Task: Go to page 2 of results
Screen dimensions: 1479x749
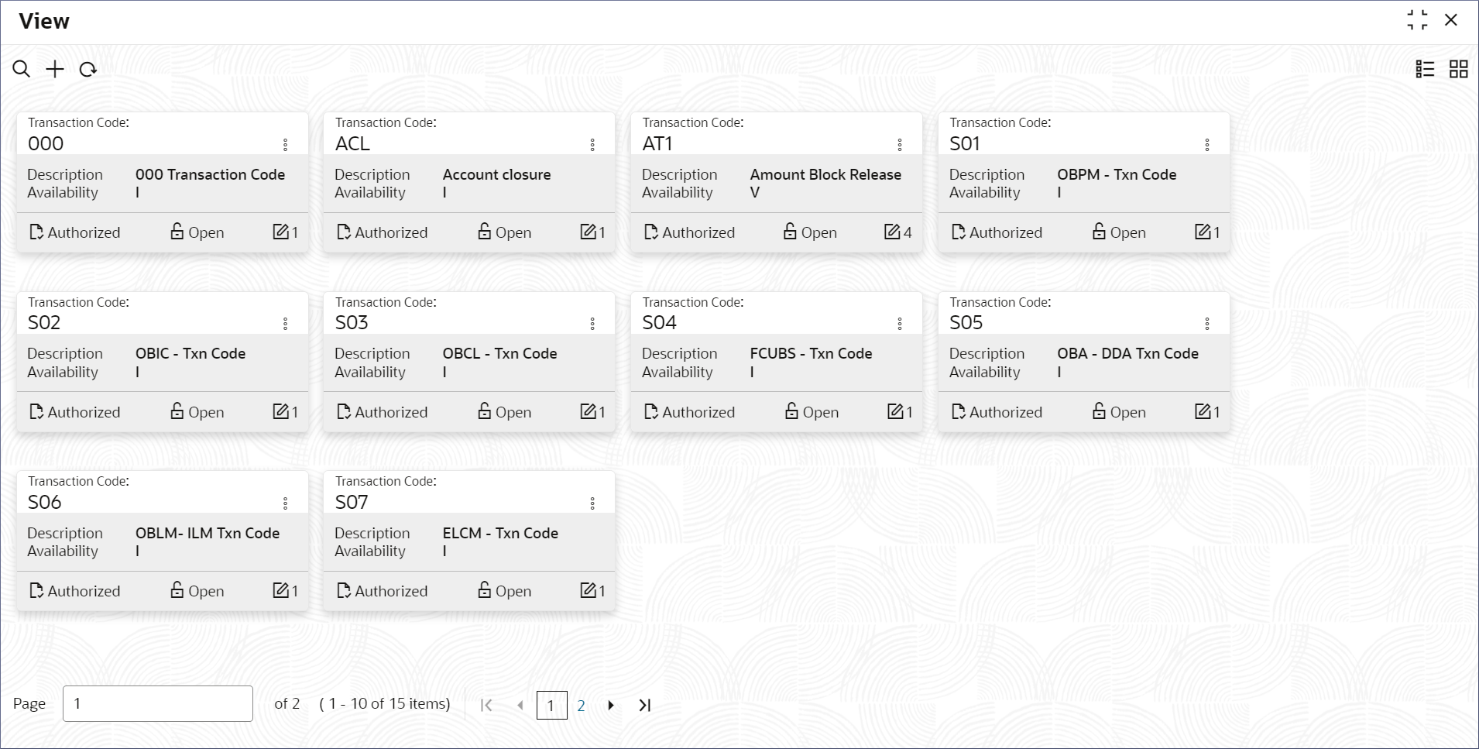Action: tap(581, 706)
